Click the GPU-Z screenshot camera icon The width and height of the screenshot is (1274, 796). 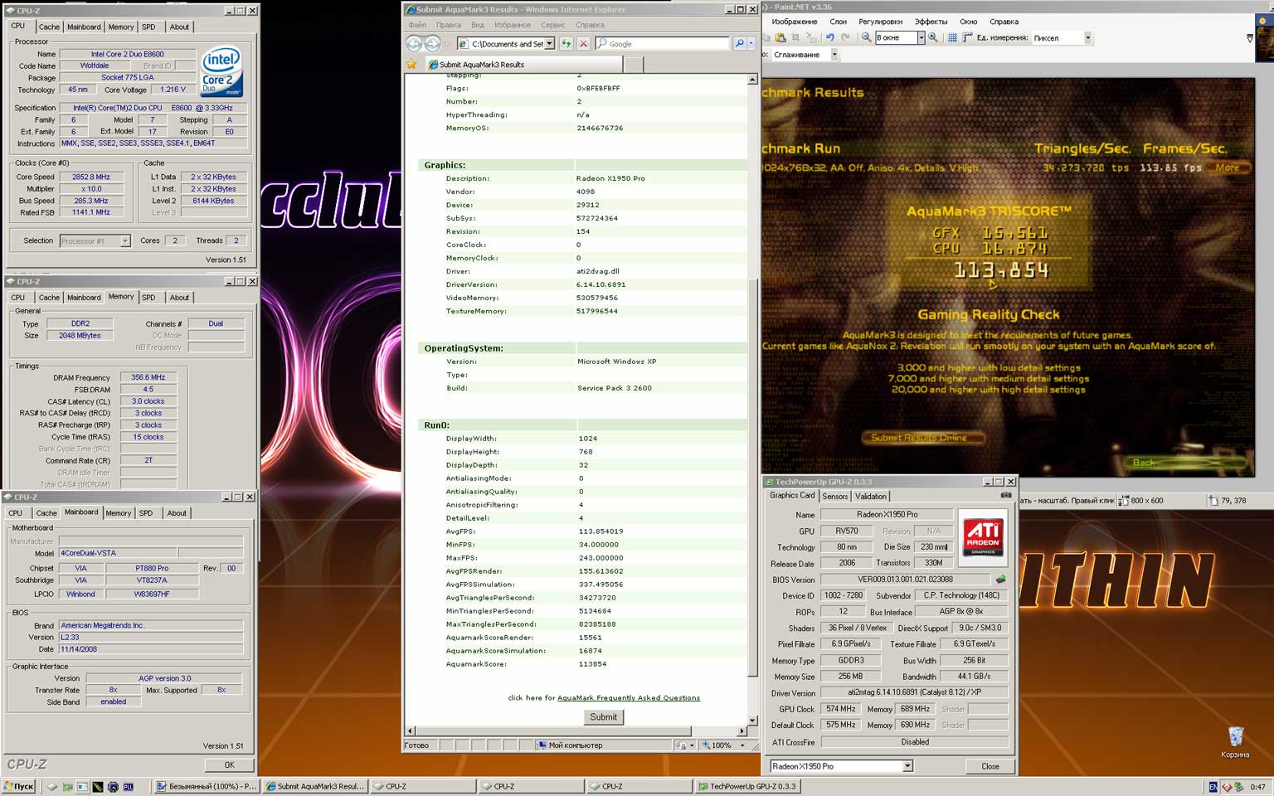[1006, 495]
